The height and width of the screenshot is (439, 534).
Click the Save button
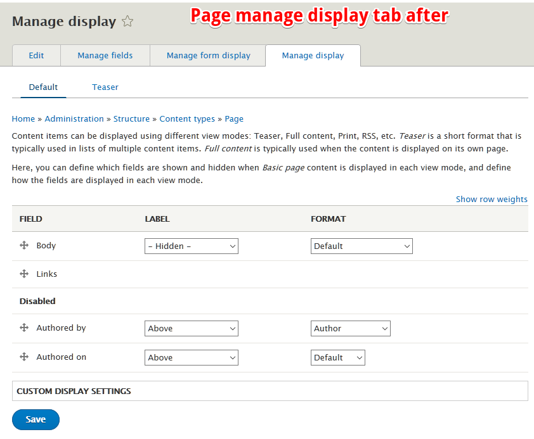coord(36,419)
